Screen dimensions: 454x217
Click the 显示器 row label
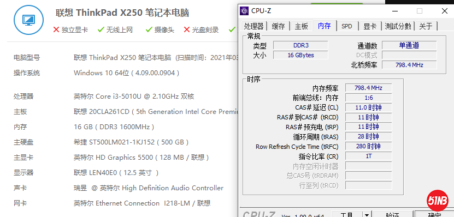23,173
